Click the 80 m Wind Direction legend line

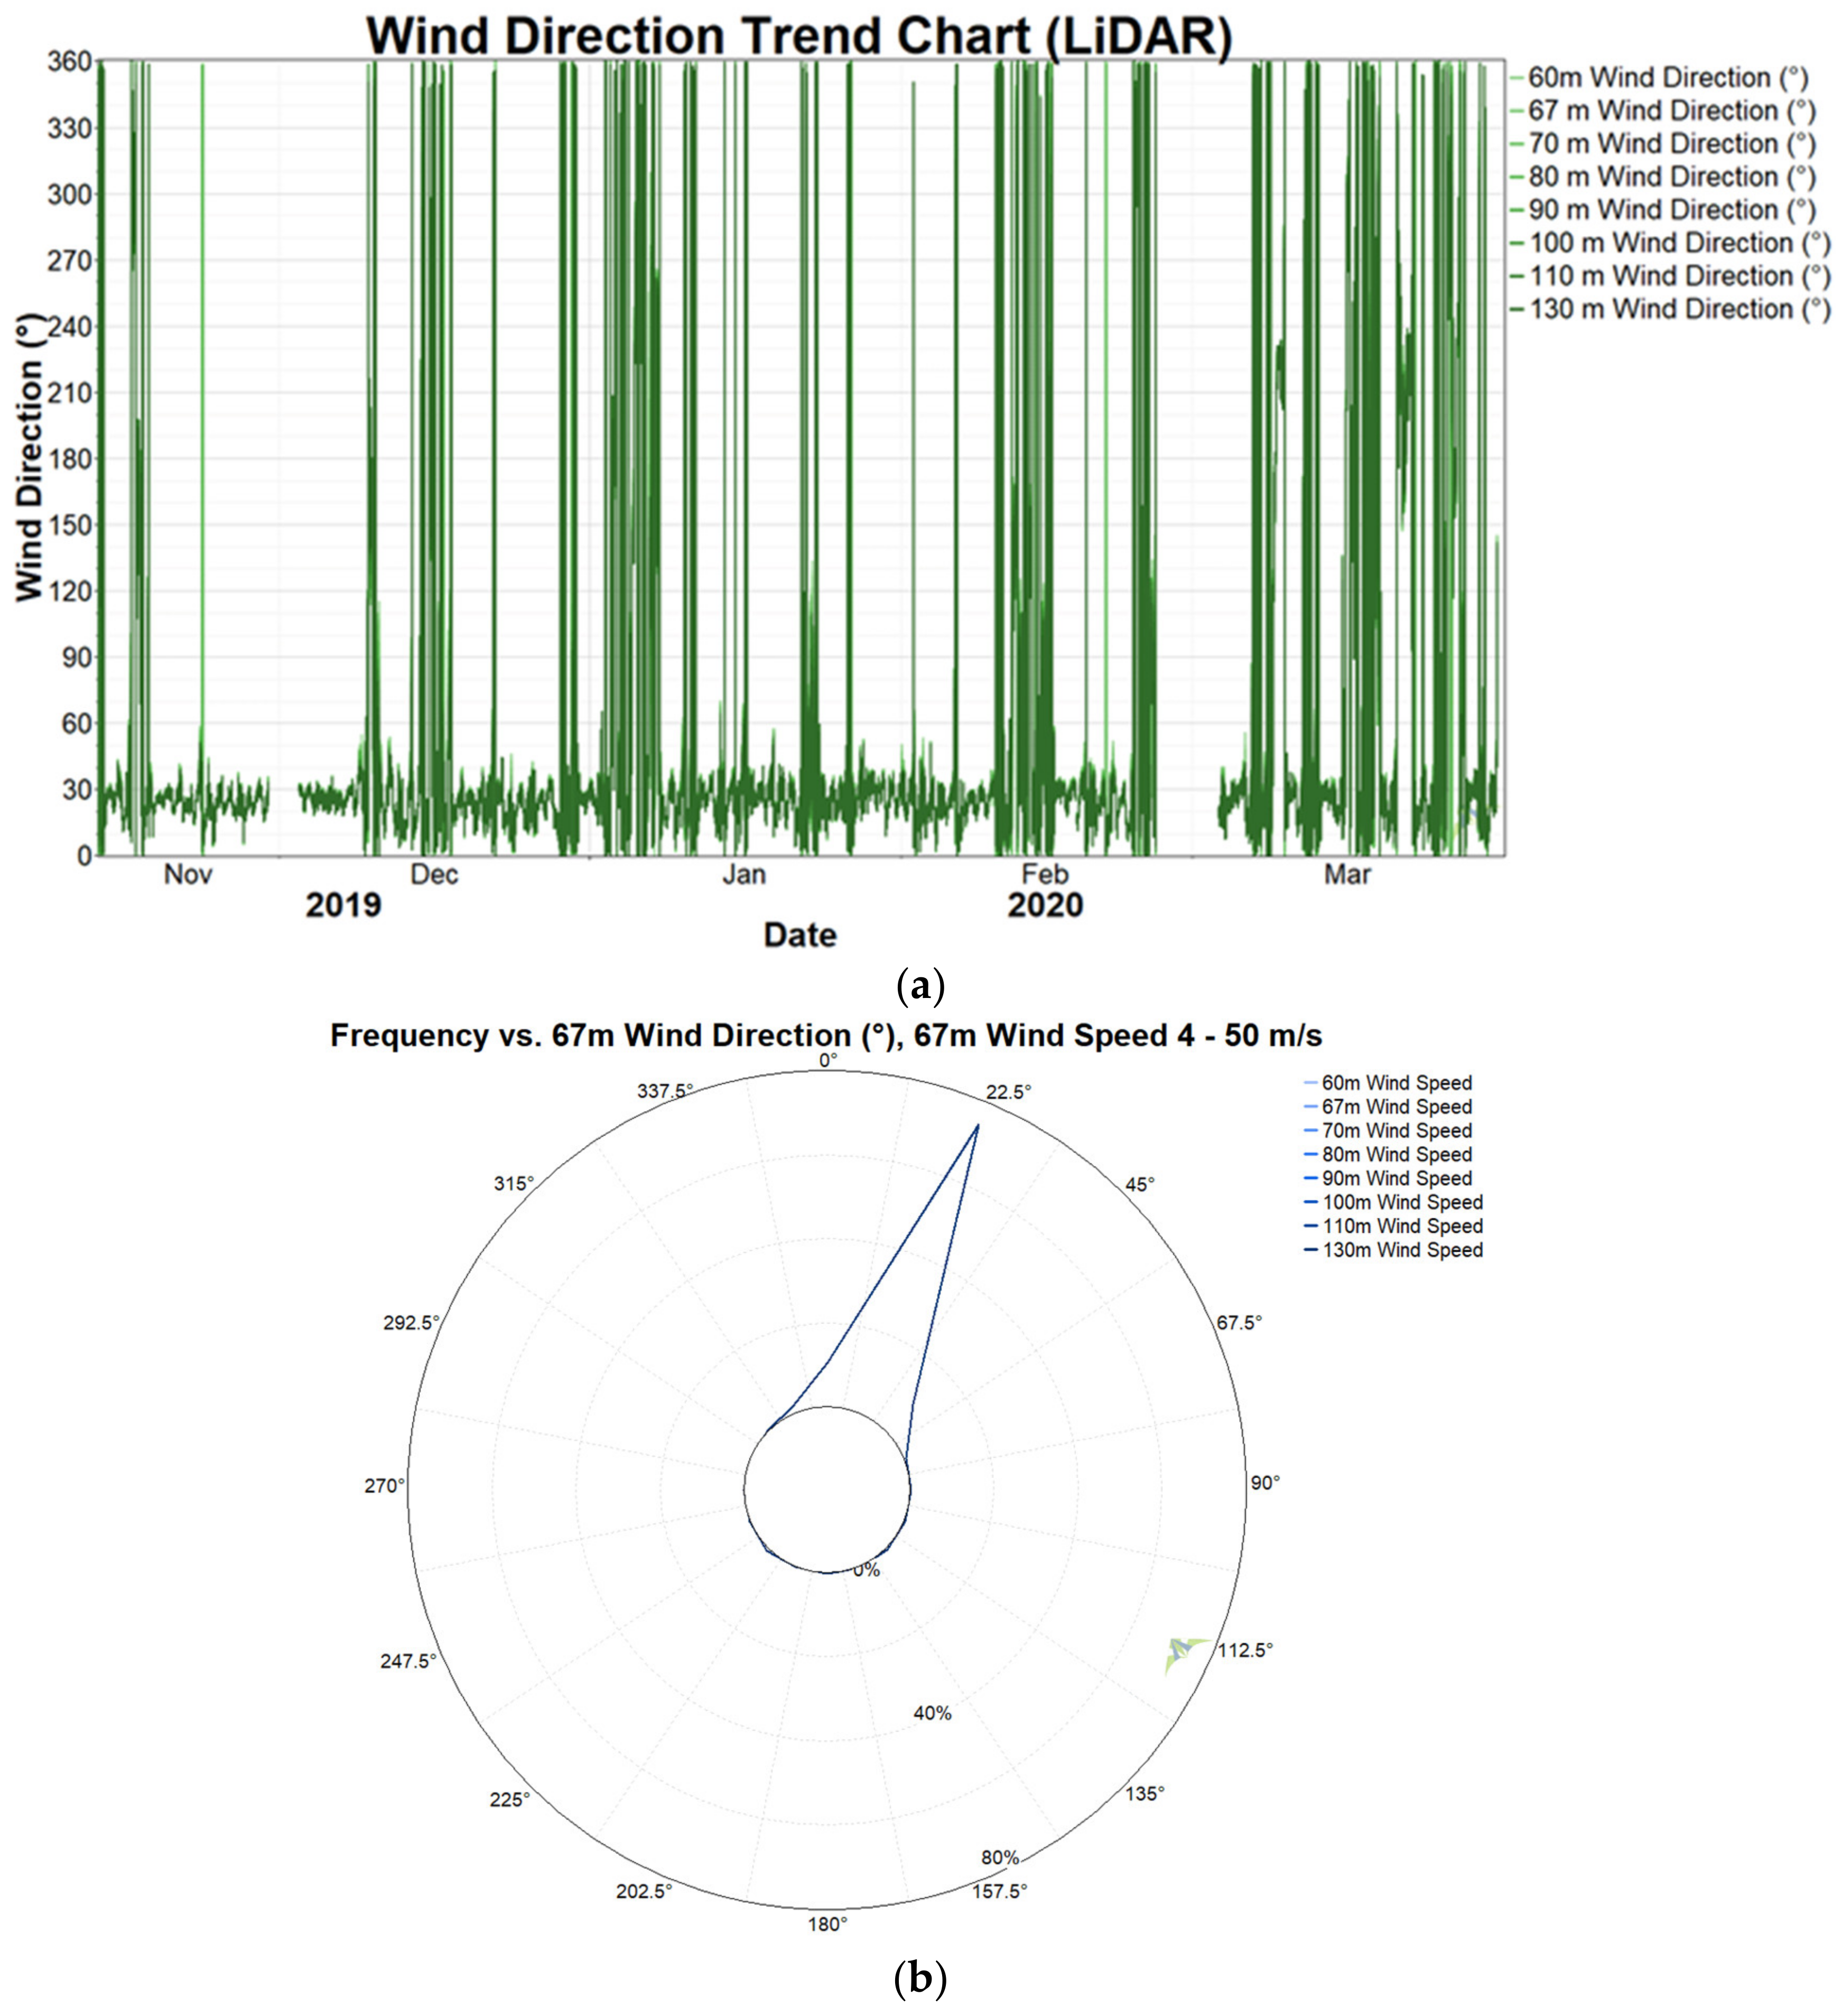pyautogui.click(x=1516, y=177)
